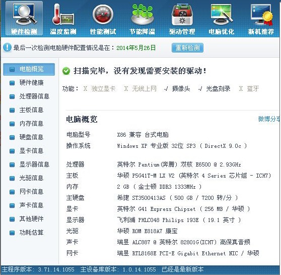This screenshot has width=281, height=275.
Task: Click the green check scan-complete icon
Action: click(66, 71)
